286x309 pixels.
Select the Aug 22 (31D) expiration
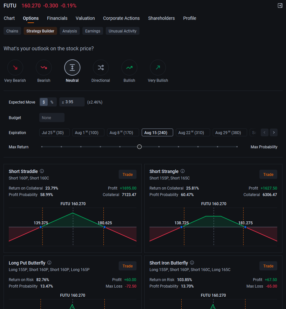(x=193, y=133)
